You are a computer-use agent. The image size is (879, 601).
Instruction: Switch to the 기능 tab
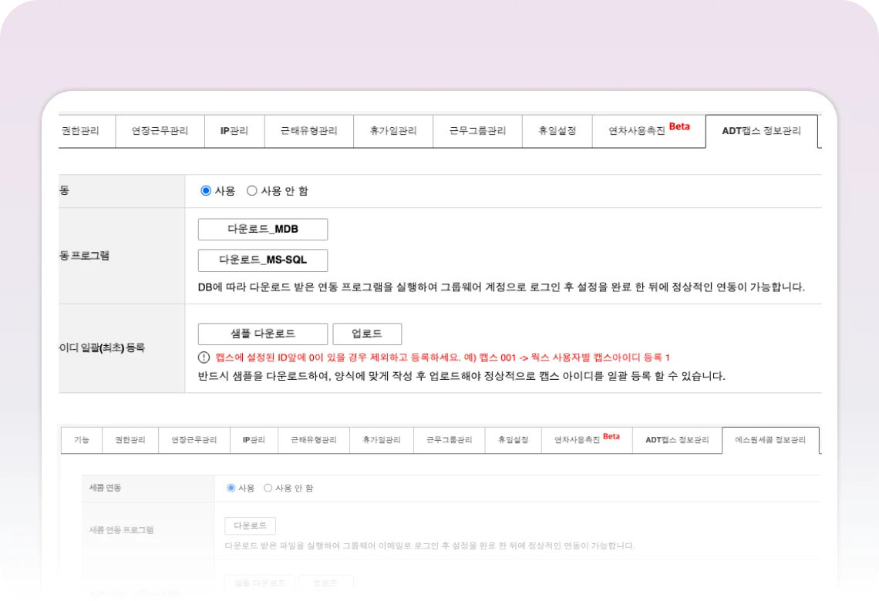81,440
